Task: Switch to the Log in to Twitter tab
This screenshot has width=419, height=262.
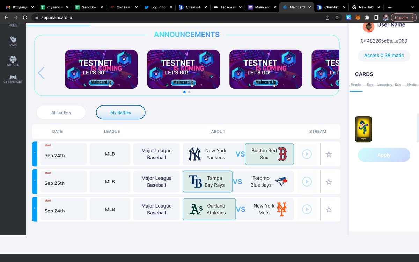Action: [x=158, y=7]
